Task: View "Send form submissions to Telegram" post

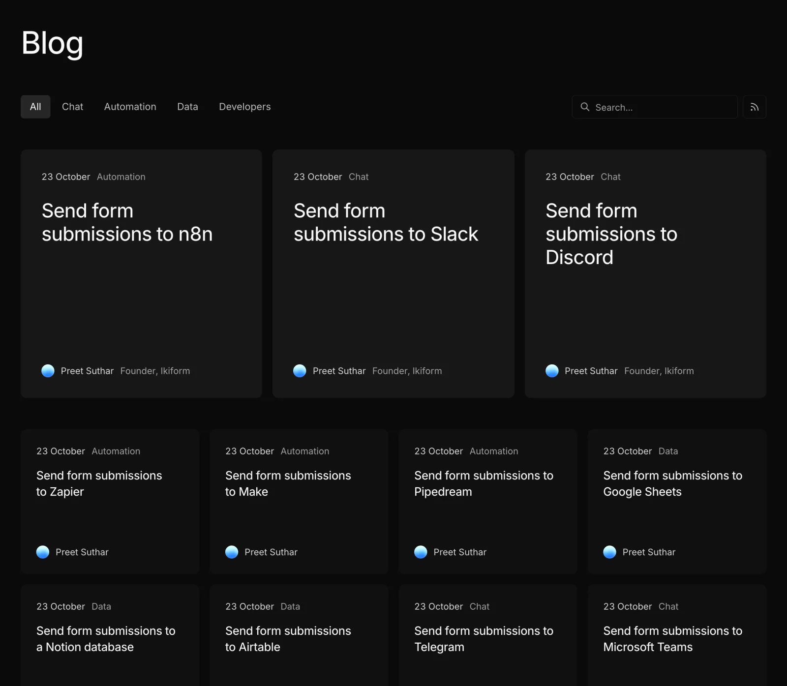Action: click(484, 639)
